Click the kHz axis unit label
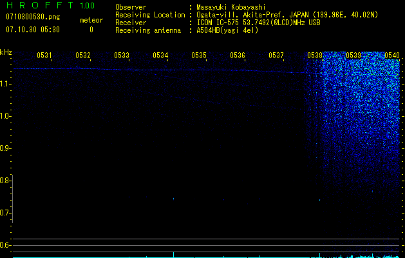 [6, 52]
